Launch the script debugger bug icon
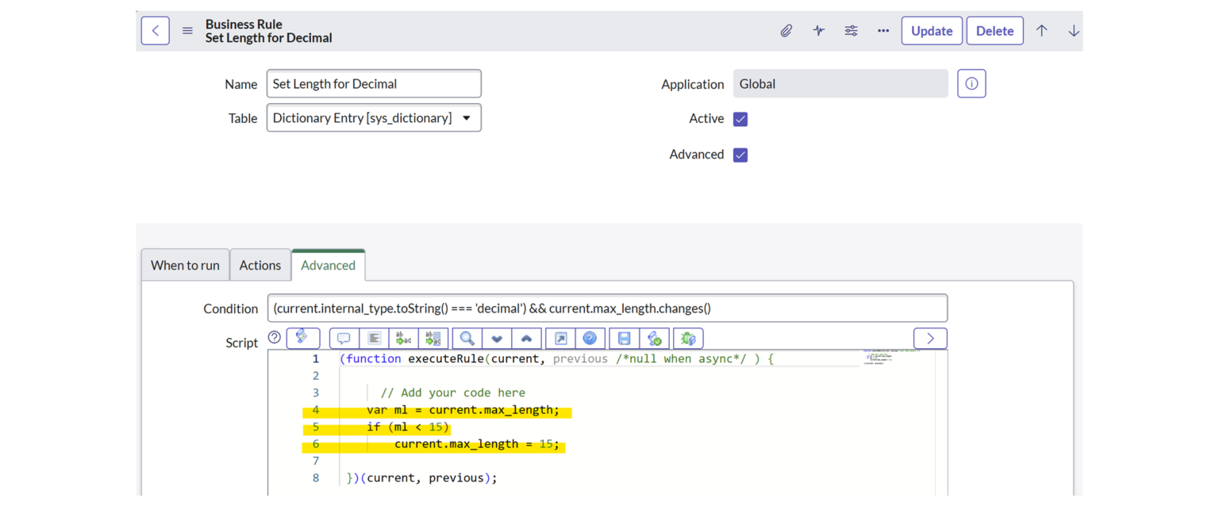This screenshot has width=1219, height=506. (688, 338)
